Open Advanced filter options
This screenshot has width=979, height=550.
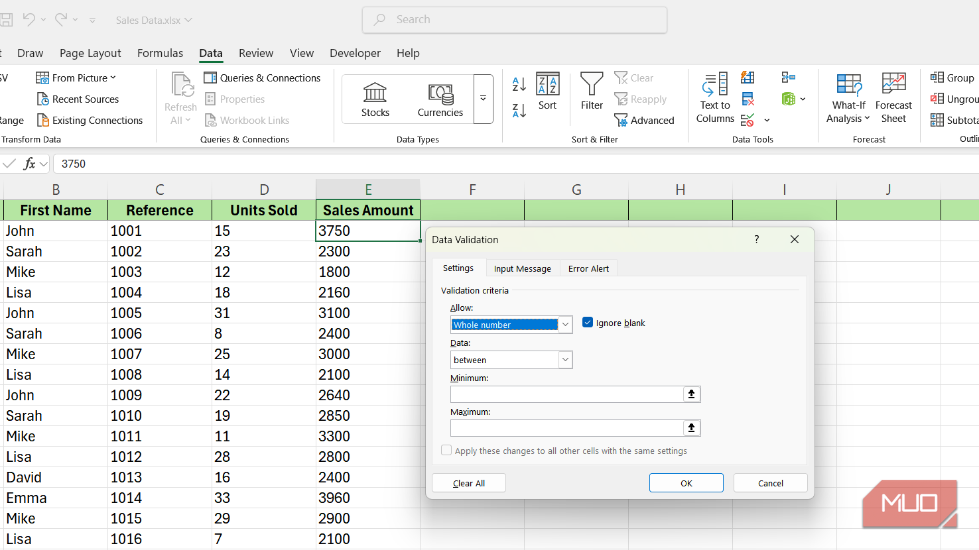[x=644, y=121]
